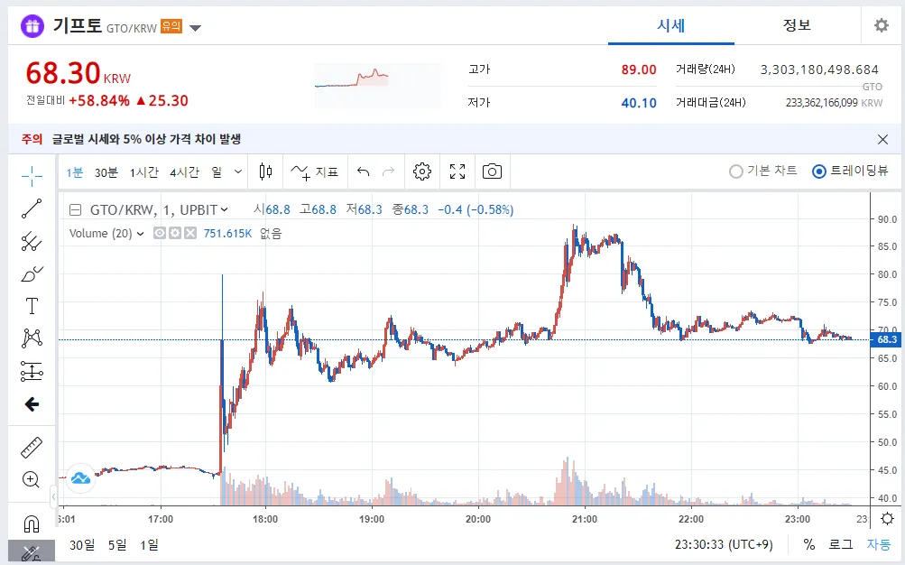Click the 89.00 고가 high value

(x=638, y=69)
